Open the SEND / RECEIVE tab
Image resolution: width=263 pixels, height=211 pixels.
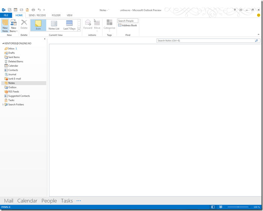[37, 15]
